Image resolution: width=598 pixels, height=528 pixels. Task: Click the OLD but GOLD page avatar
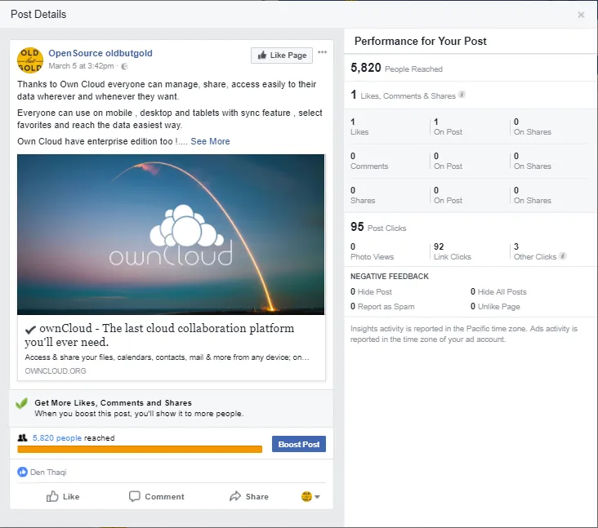(x=30, y=60)
